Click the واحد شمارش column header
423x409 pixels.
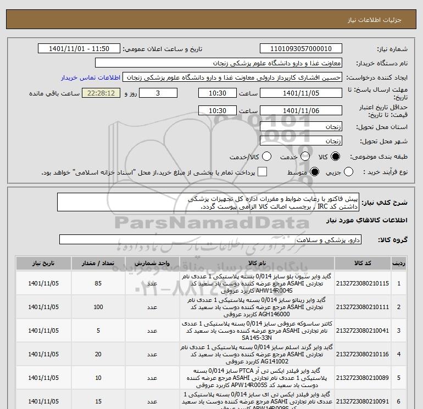152,264
